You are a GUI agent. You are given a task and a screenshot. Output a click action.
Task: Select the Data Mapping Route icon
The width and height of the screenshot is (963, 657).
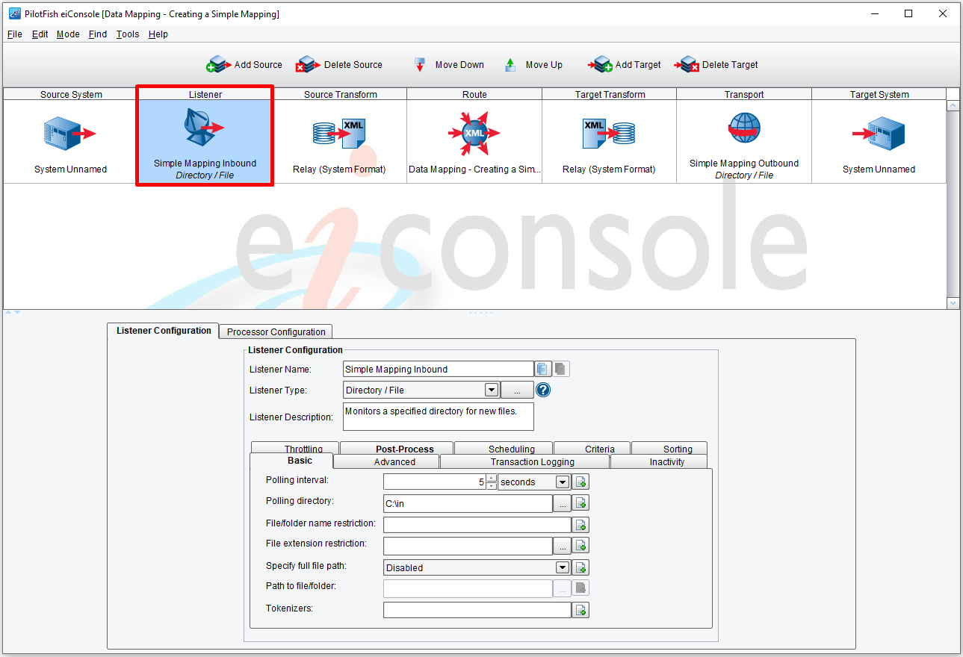[474, 133]
